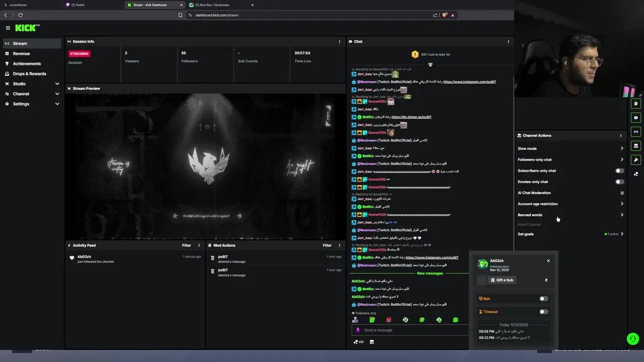
Task: Switch to the x.com/home browser tab
Action: (x=31, y=5)
